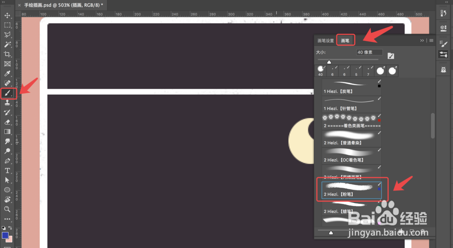Image resolution: width=453 pixels, height=248 pixels.
Task: Pick the recent brush sized 7
Action: click(x=368, y=71)
